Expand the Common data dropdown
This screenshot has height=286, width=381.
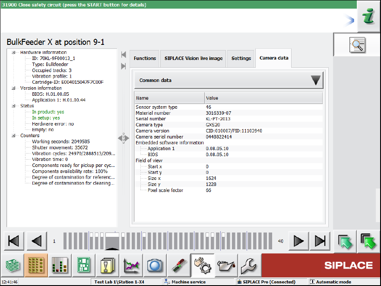pyautogui.click(x=316, y=80)
